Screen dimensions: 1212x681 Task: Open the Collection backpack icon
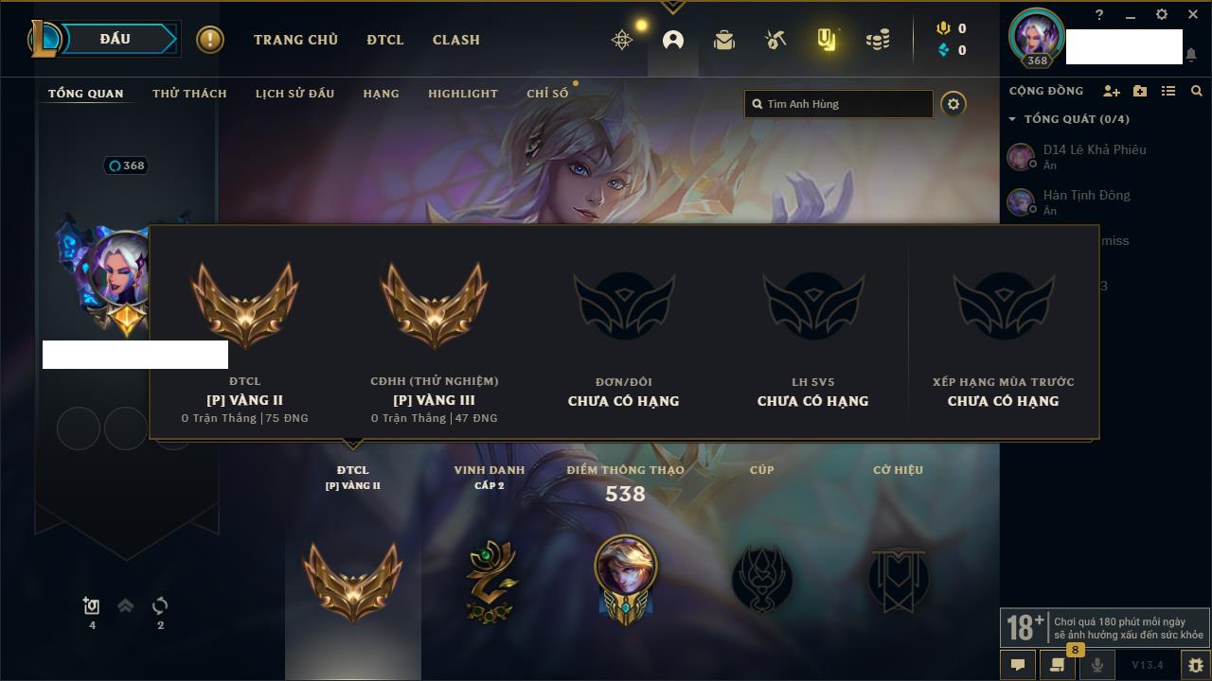(724, 40)
